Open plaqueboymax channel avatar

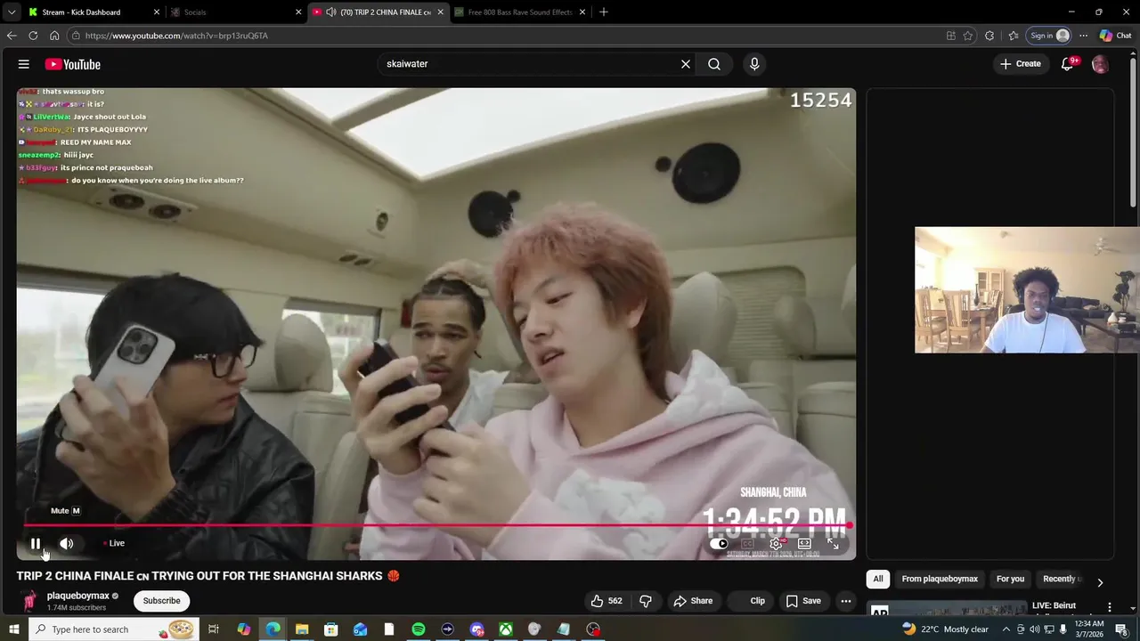[x=29, y=601]
